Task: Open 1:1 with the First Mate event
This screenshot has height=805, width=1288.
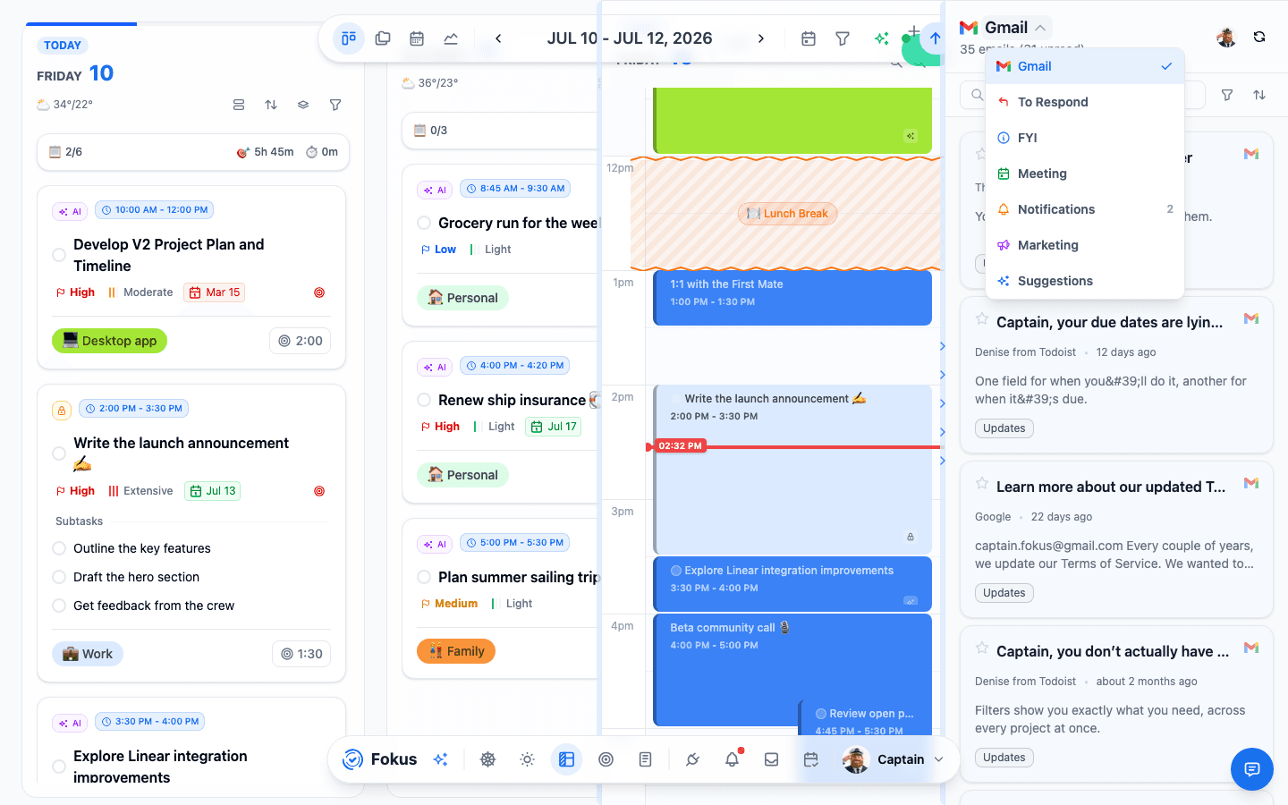Action: coord(792,298)
